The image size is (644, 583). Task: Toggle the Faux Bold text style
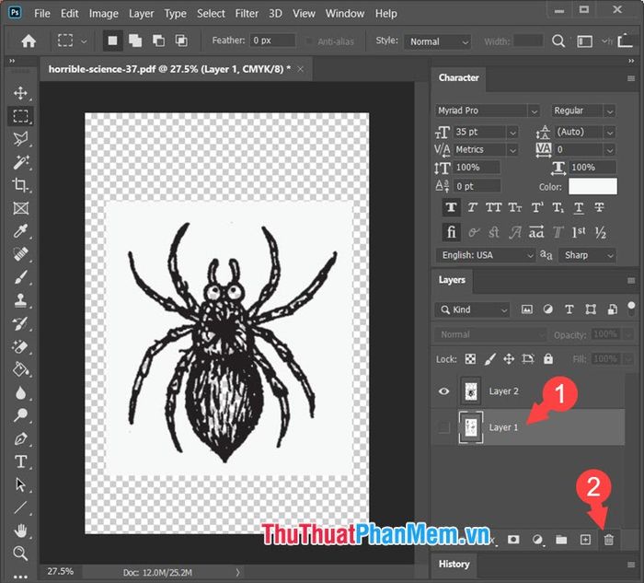451,207
